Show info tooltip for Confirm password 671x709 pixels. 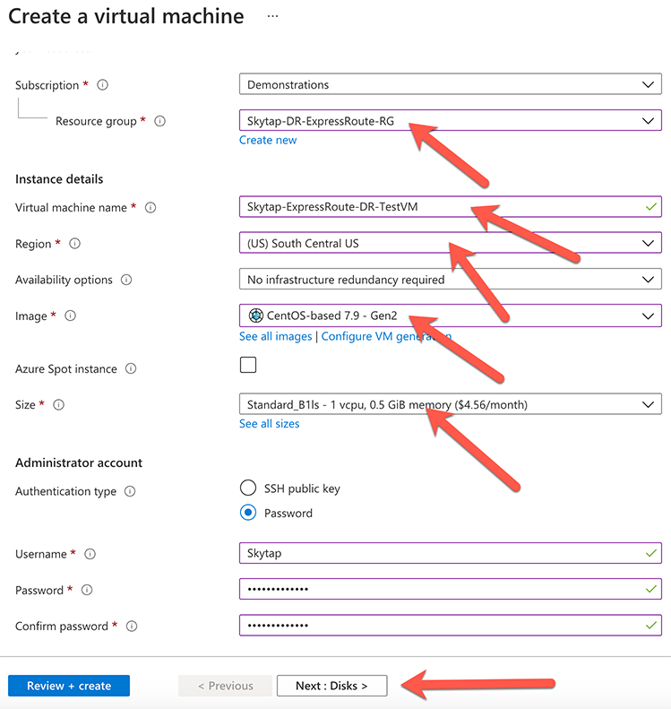click(x=132, y=627)
